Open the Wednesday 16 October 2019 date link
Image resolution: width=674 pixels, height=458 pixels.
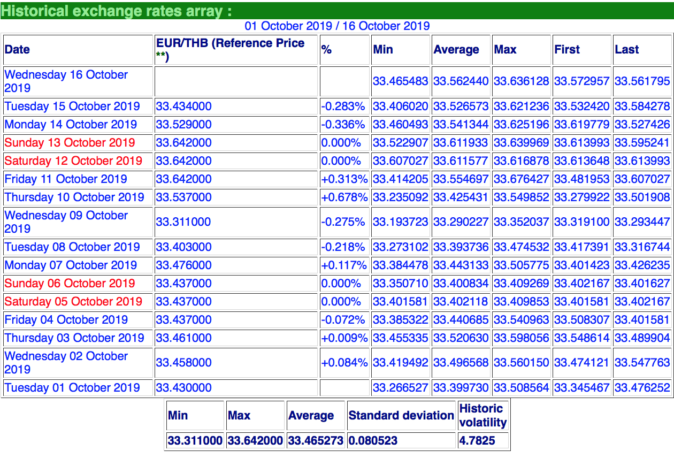(x=66, y=81)
